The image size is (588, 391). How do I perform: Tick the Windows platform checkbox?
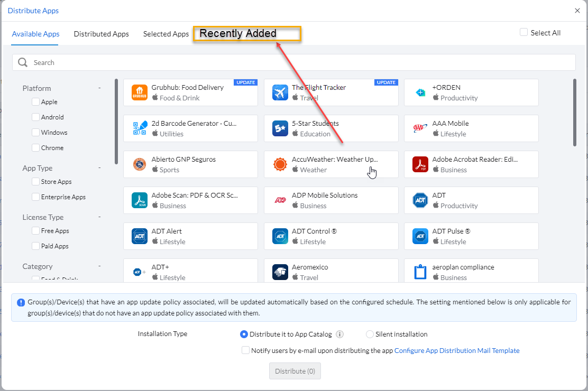click(35, 132)
